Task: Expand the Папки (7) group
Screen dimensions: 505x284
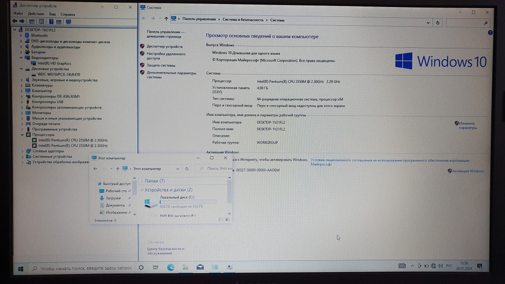Action: tap(142, 181)
